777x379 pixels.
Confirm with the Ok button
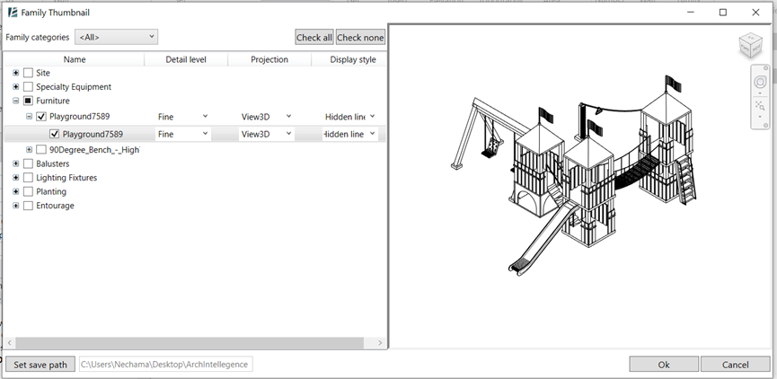664,365
